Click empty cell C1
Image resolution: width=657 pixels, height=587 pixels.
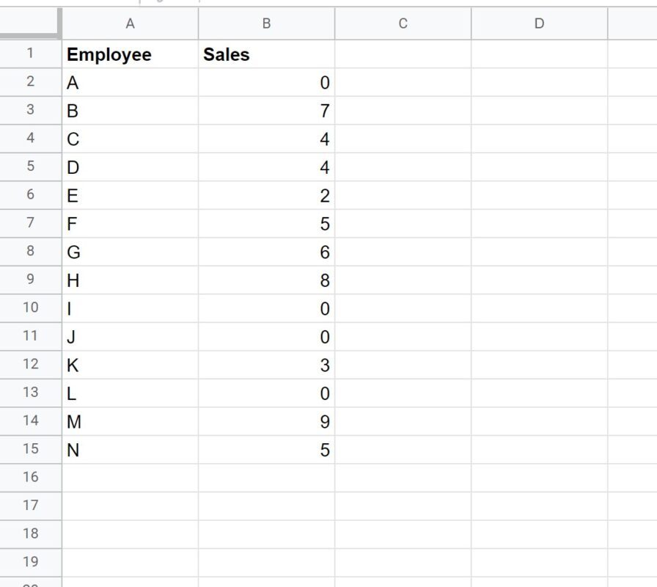pyautogui.click(x=403, y=54)
